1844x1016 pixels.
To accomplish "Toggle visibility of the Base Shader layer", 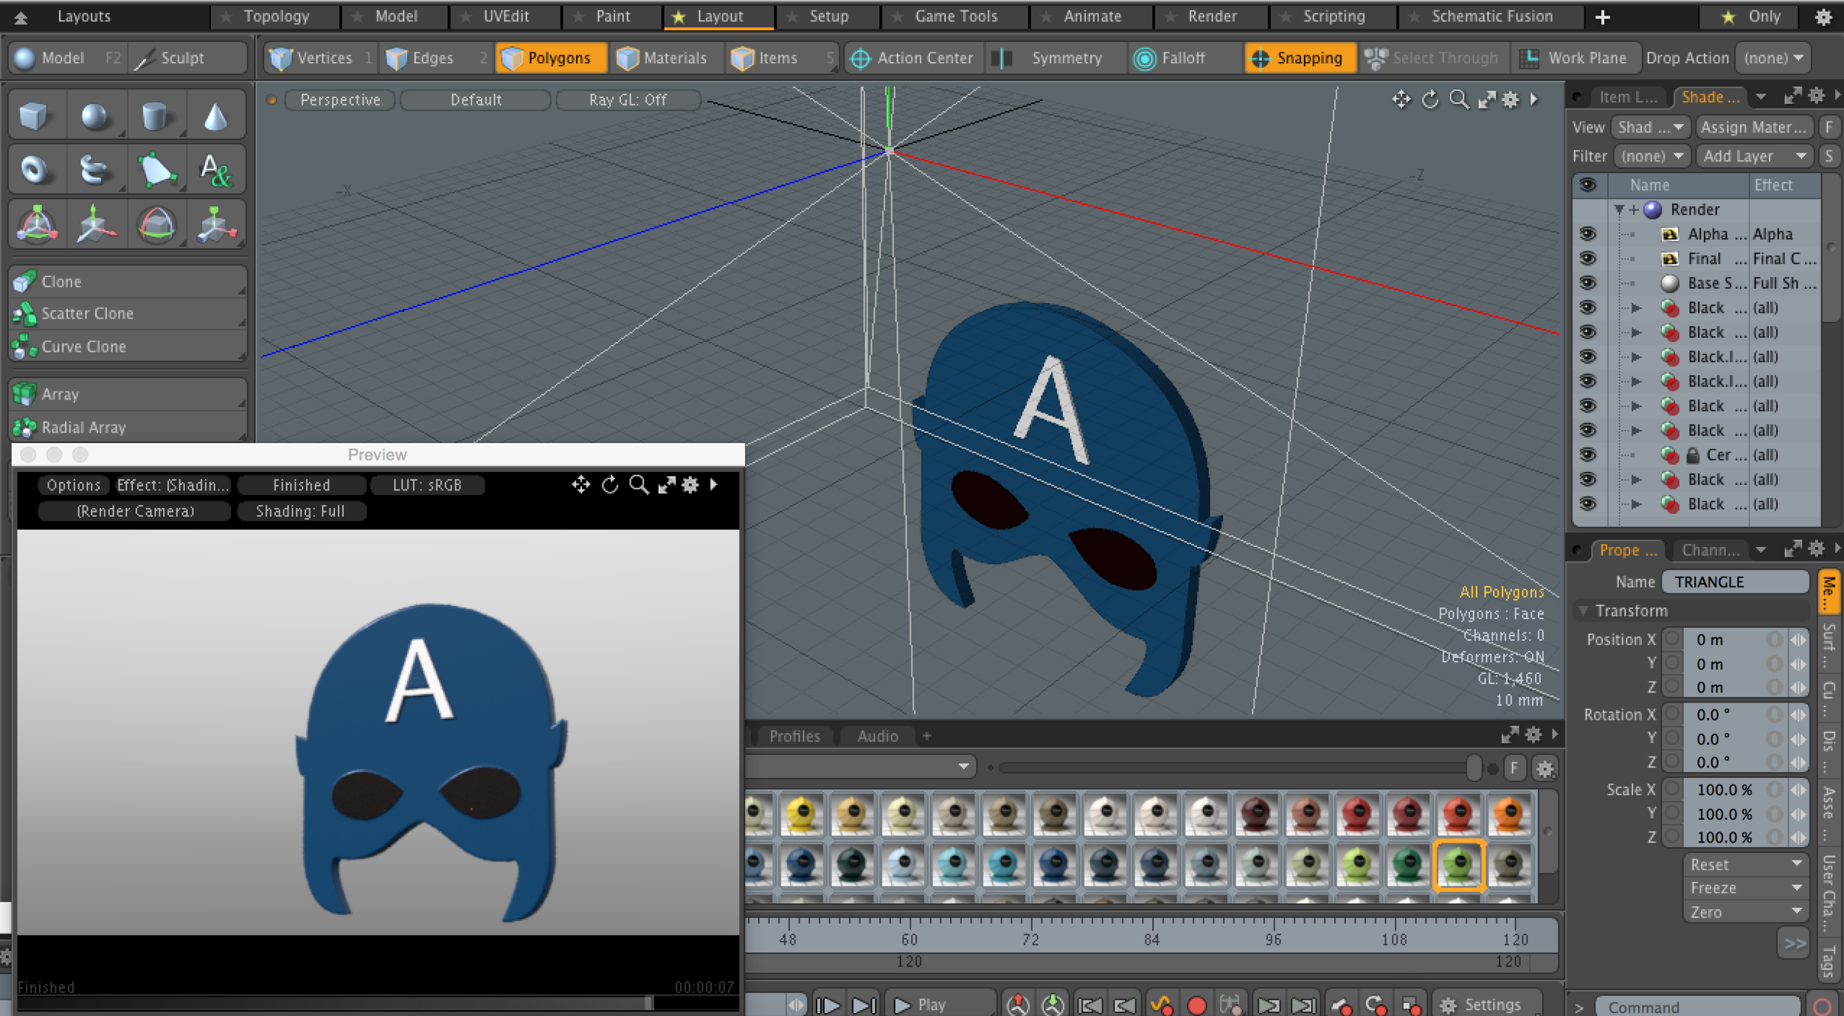I will [x=1587, y=283].
